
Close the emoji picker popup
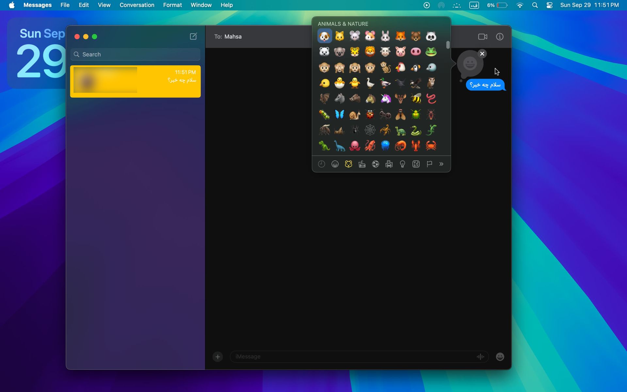(482, 53)
